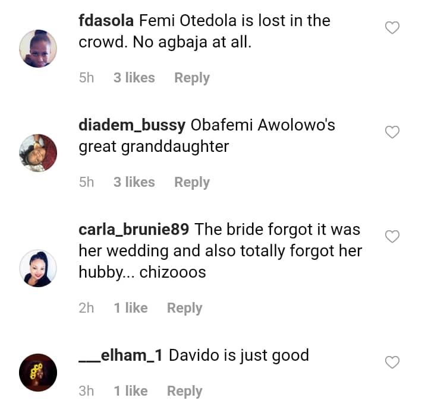Viewport: 428px width, 410px height.
Task: Like ___elham_1's Davido comment
Action: coord(392,362)
